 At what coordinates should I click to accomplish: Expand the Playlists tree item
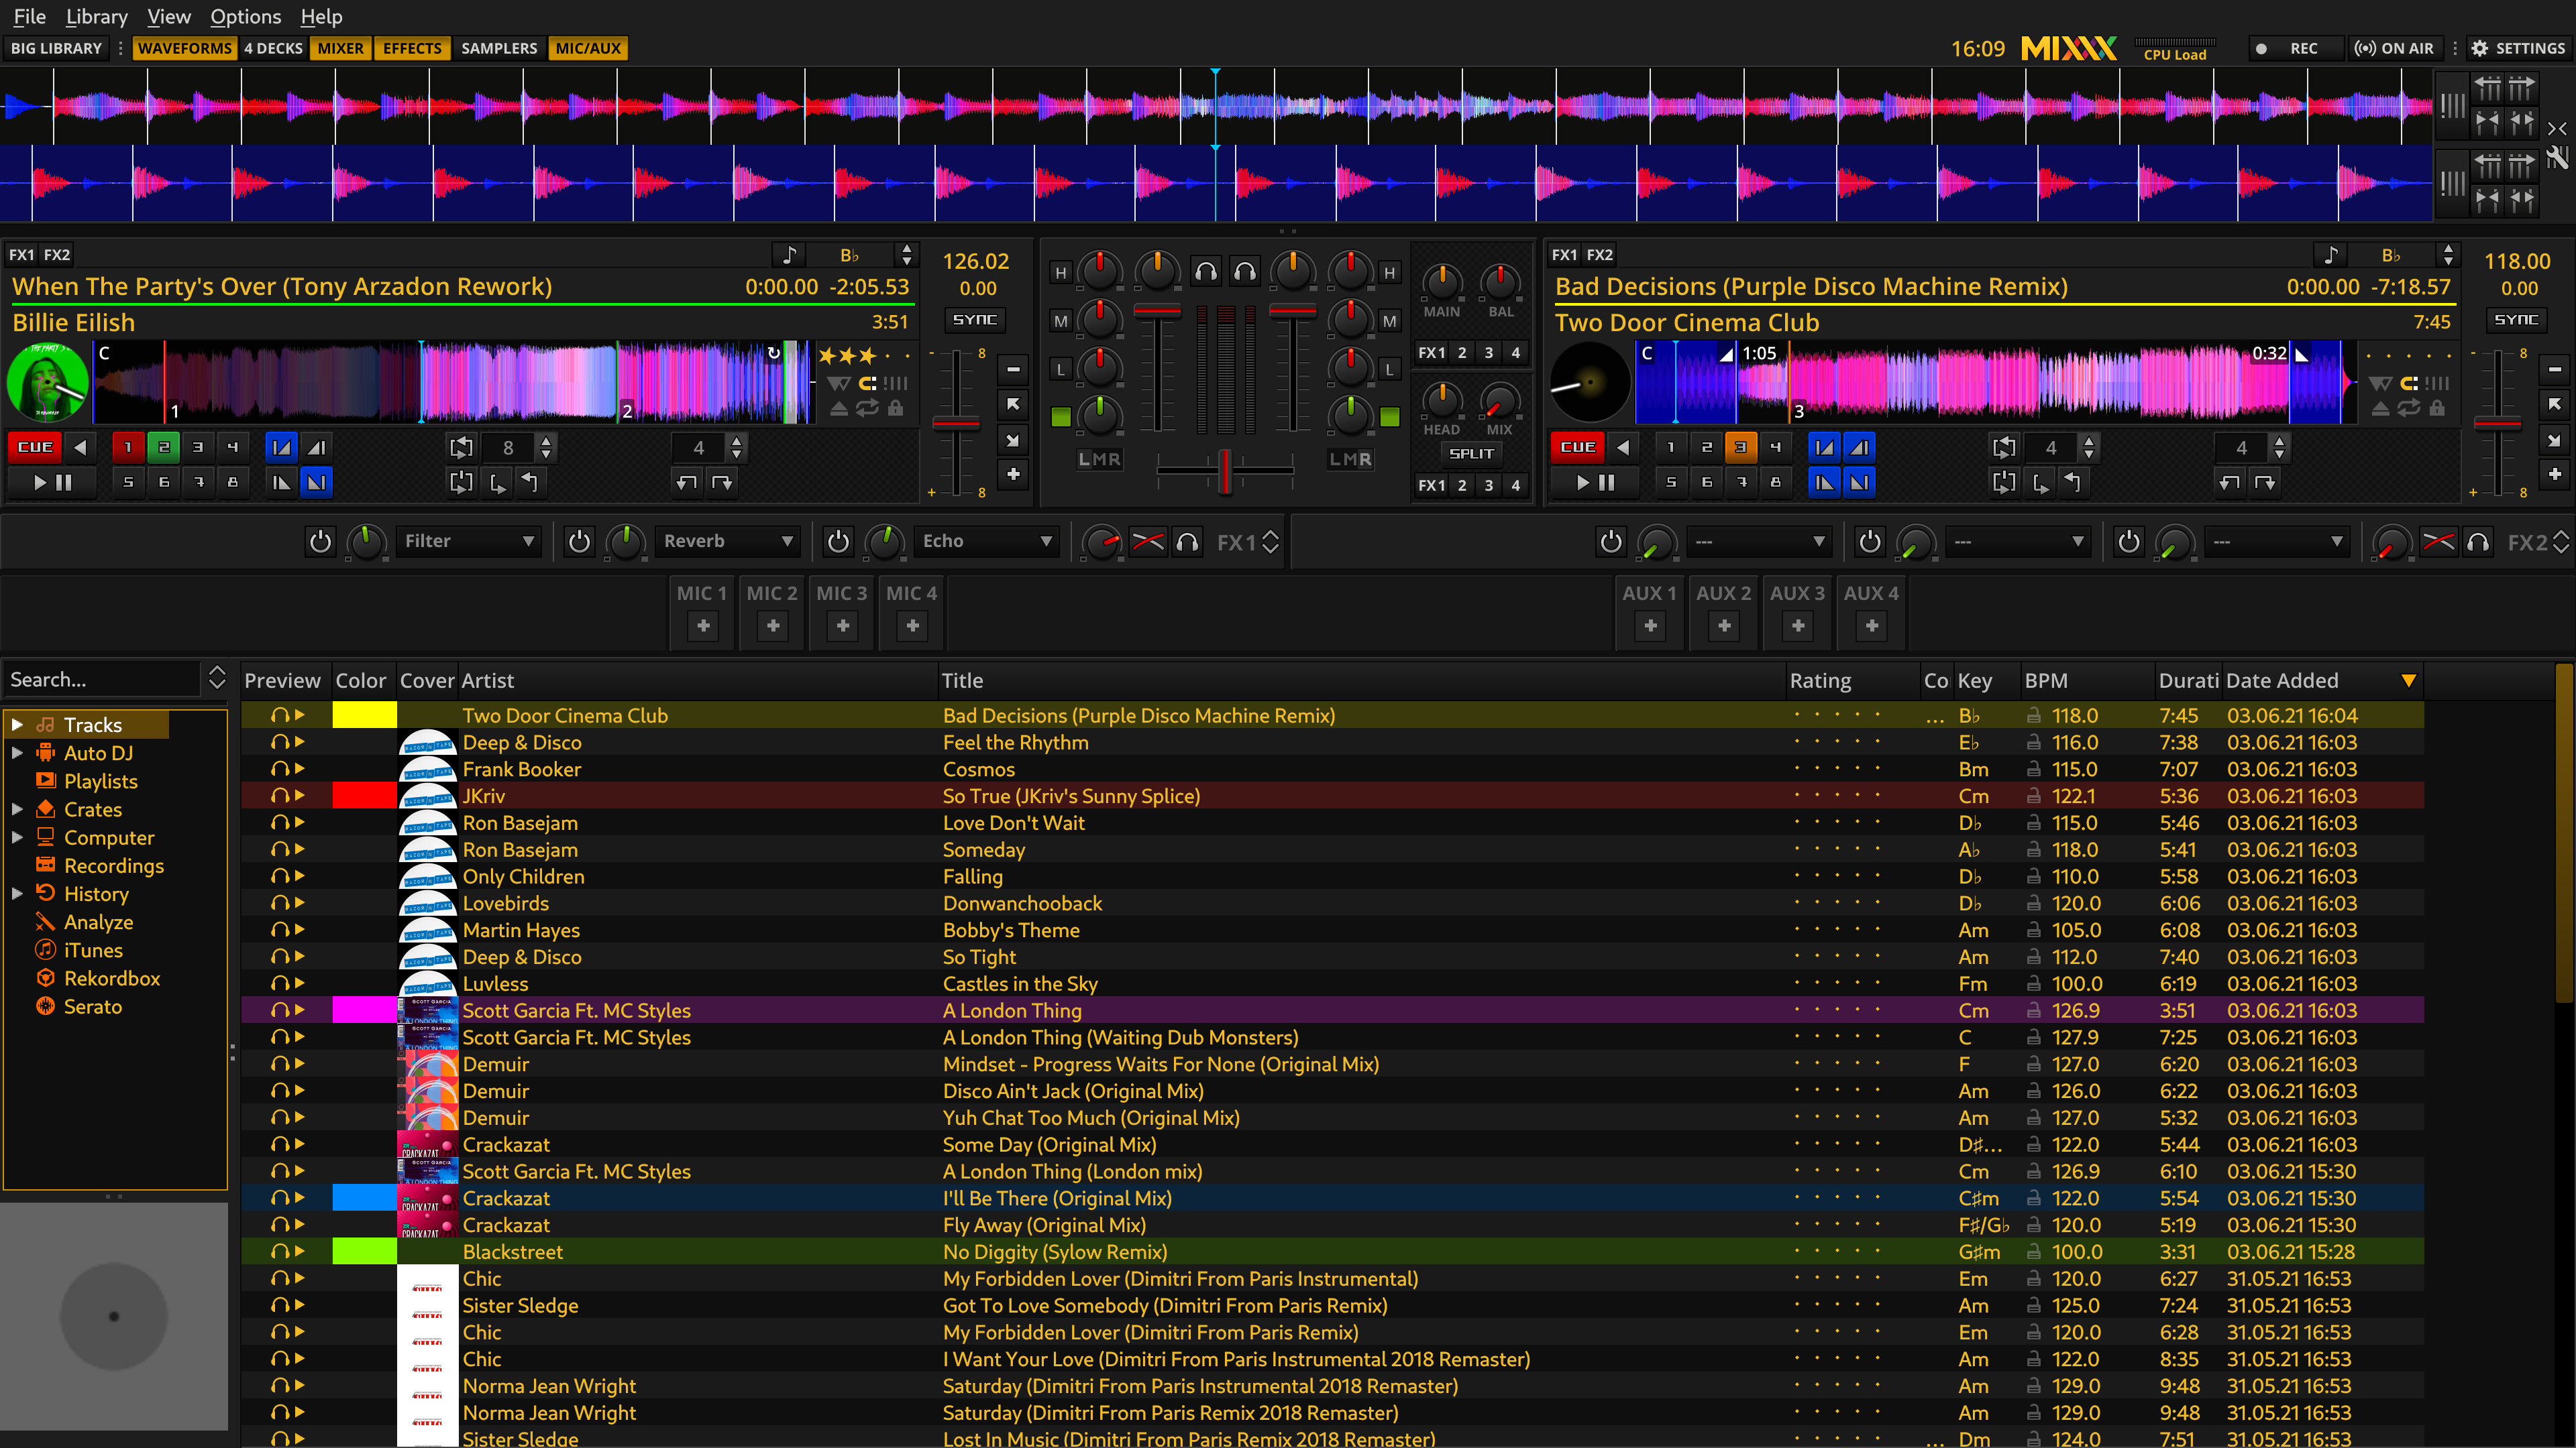(x=14, y=780)
